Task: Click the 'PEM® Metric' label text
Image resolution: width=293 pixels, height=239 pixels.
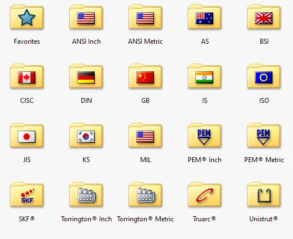Action: [x=264, y=160]
